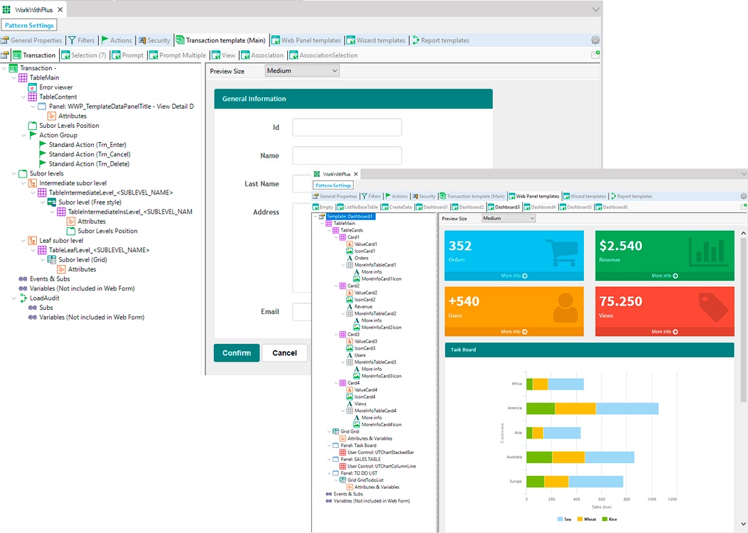The image size is (748, 533).
Task: Click the Wheat color swatch in the chart legend
Action: pos(581,519)
